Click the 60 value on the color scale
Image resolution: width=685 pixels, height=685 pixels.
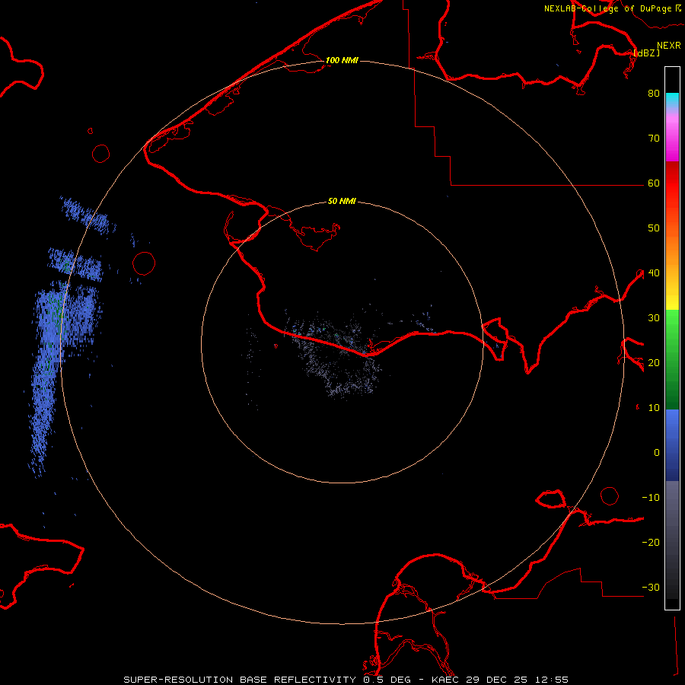point(654,183)
